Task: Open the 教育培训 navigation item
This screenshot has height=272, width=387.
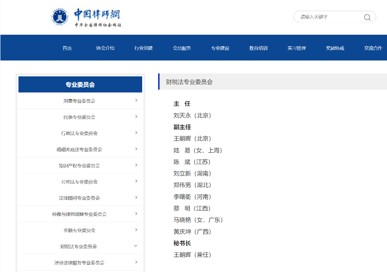Action: pos(258,48)
